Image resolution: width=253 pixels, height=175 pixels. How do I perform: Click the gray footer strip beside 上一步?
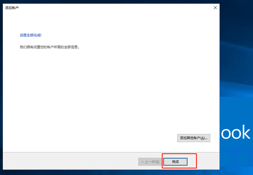69,161
